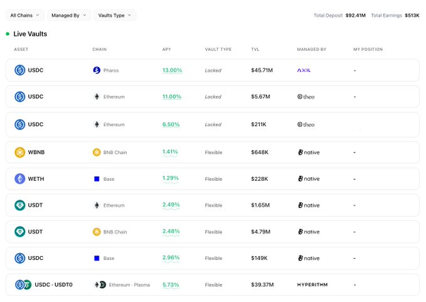Click Locked label in the Pharos row
The width and height of the screenshot is (426, 302).
pos(213,70)
